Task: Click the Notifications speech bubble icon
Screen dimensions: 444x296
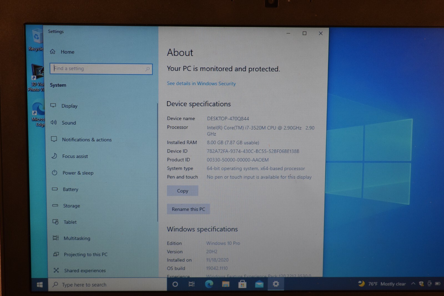Action: click(x=54, y=139)
